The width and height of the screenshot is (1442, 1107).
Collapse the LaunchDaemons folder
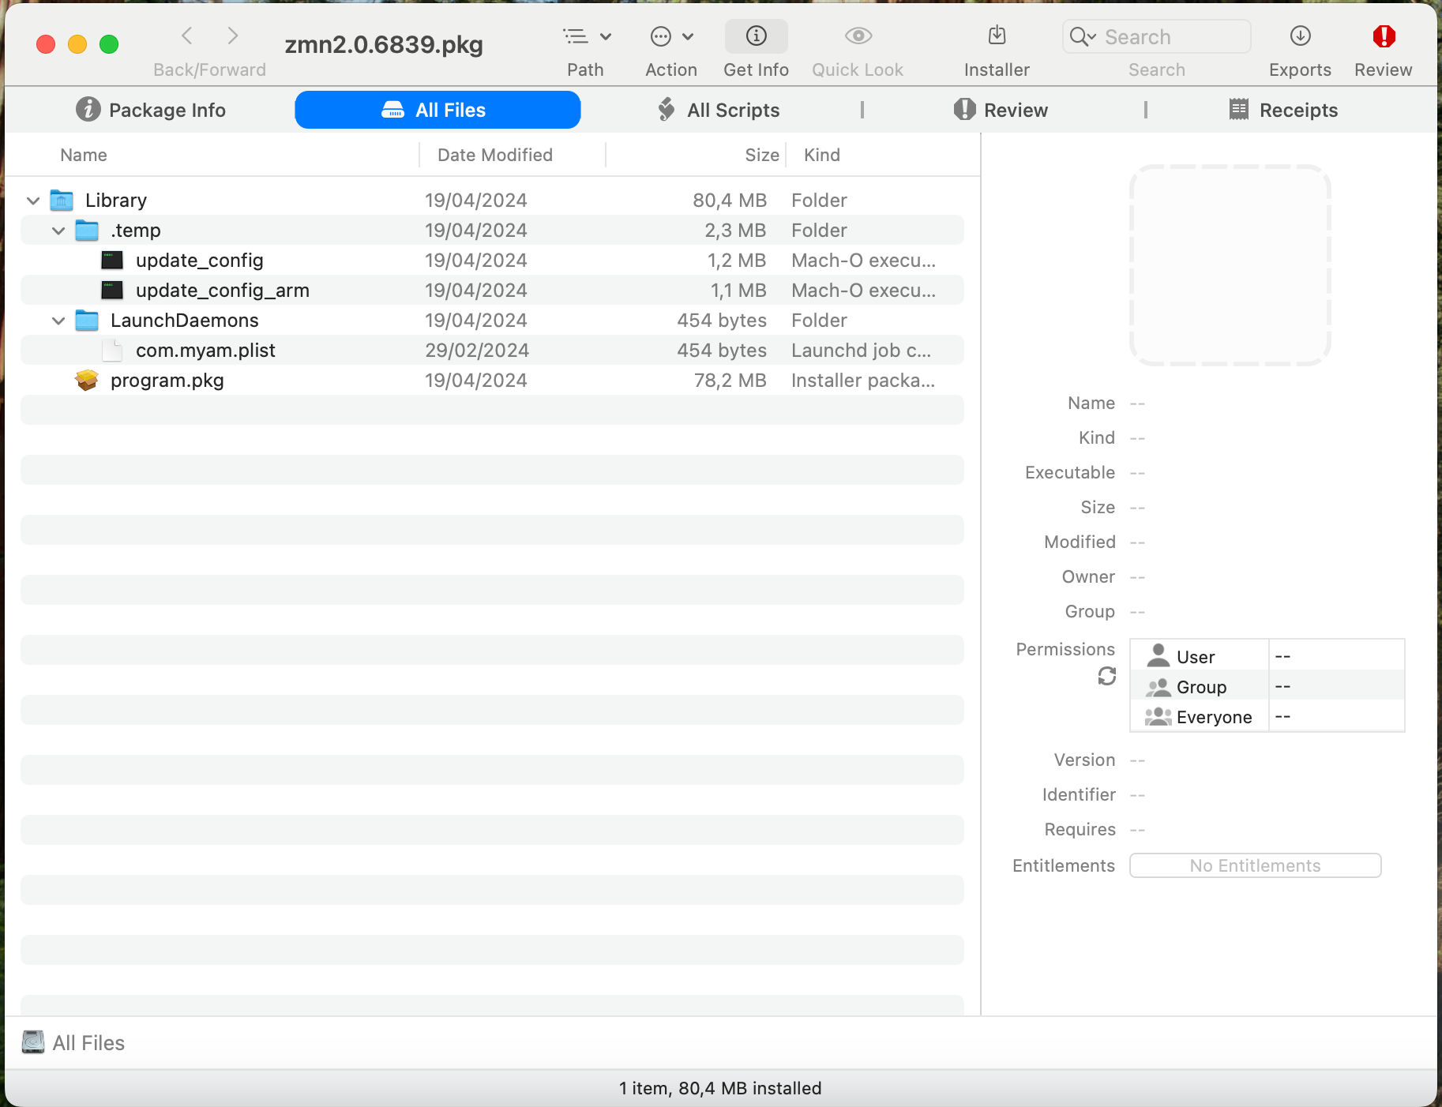[58, 320]
